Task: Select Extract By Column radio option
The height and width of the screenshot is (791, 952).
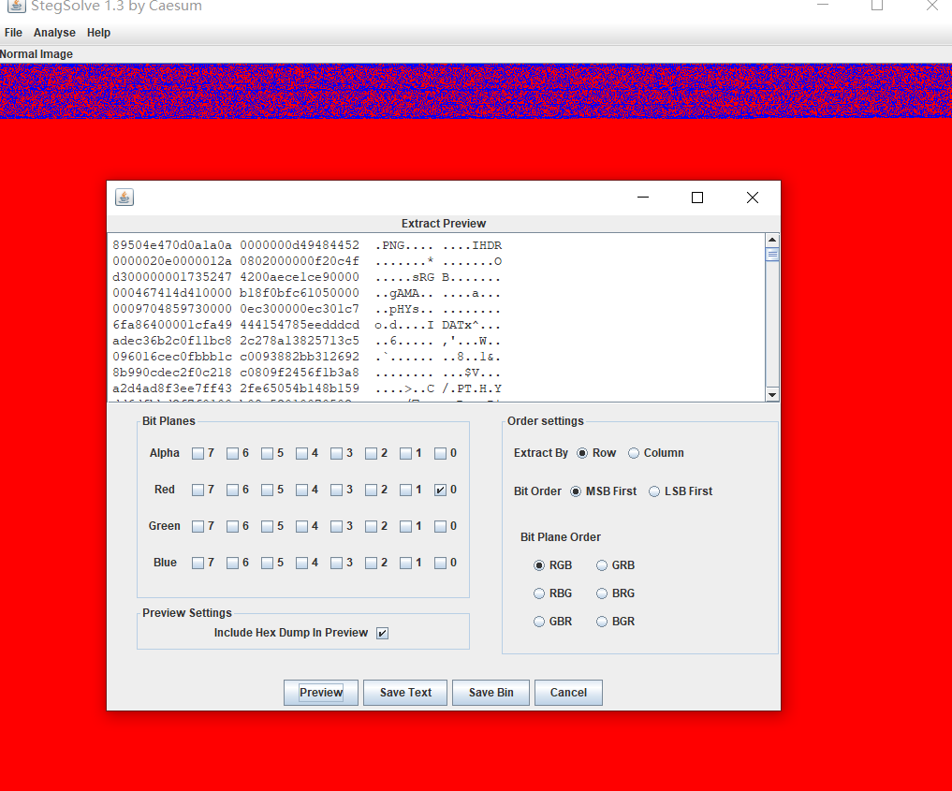Action: (634, 453)
